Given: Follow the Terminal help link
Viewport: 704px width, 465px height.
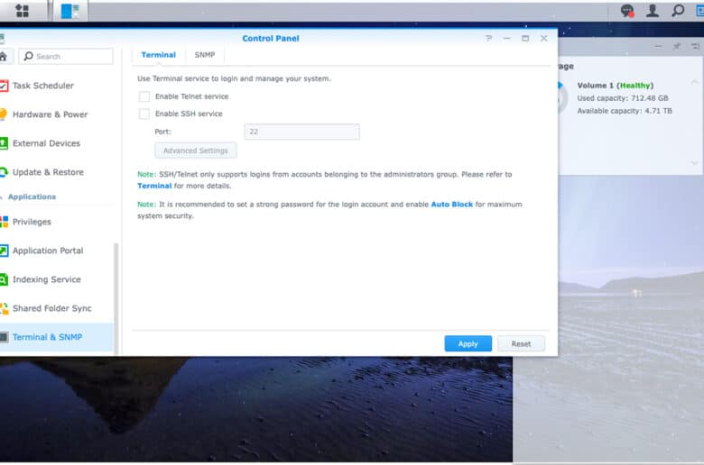Looking at the screenshot, I should [154, 186].
